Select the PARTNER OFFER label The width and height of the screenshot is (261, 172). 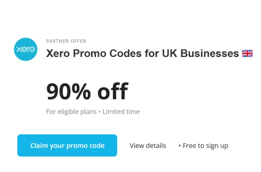point(66,41)
